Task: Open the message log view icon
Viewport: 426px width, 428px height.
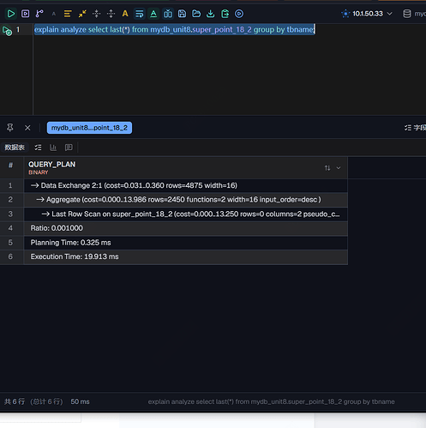Action: tap(69, 148)
